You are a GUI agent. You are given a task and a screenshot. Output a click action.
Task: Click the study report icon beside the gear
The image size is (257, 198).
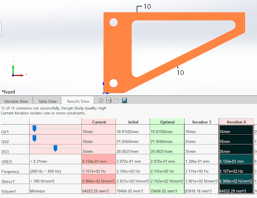pos(108,101)
